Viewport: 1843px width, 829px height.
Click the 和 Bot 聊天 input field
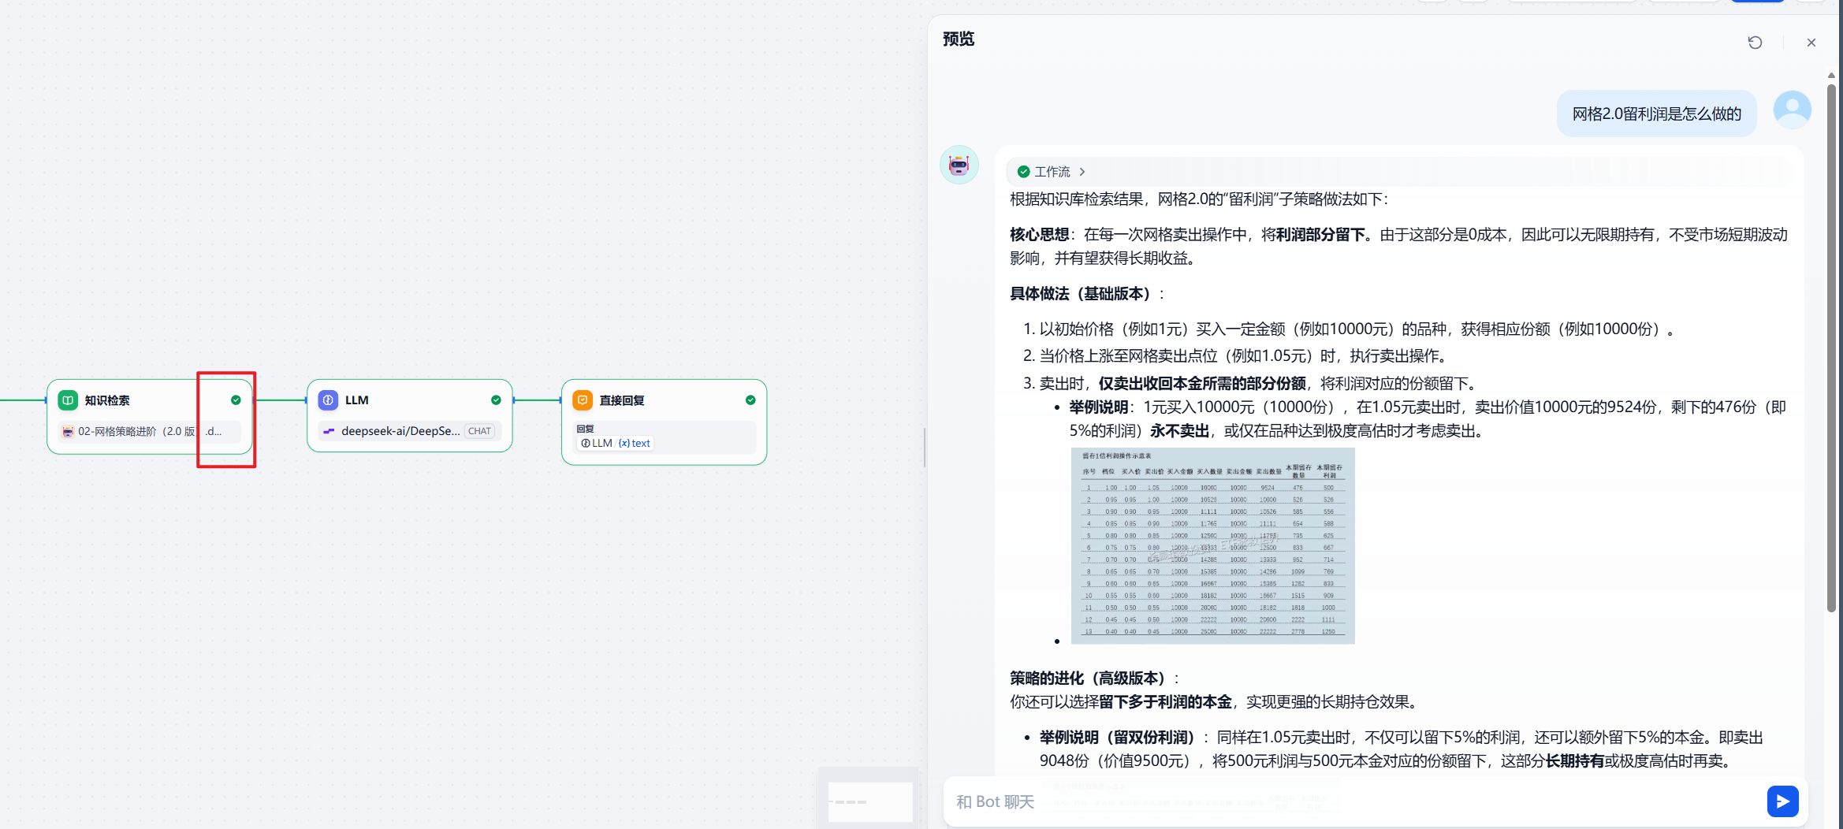(1261, 801)
